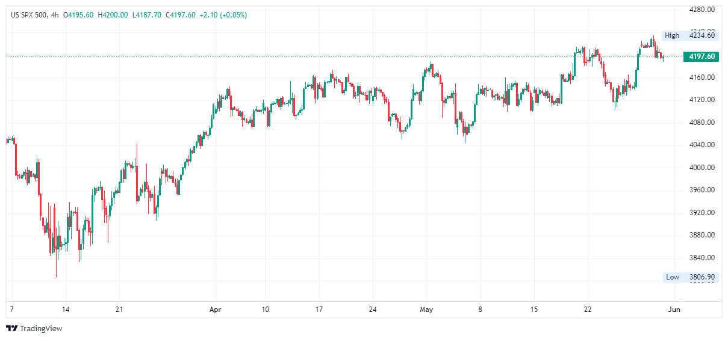
Task: Click the current price tag 4197.60
Action: point(702,56)
